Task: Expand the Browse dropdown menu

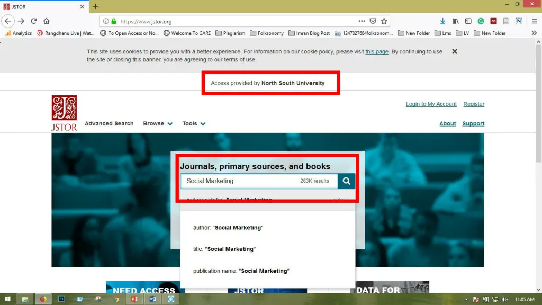Action: click(x=158, y=123)
